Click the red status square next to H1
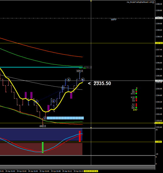This screenshot has width=163, height=173. (136, 99)
